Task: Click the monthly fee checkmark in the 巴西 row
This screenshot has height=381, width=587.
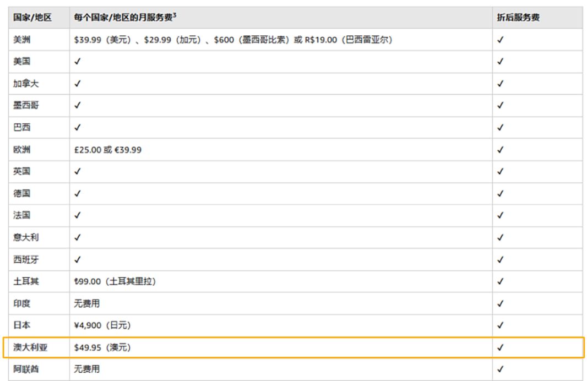Action: [x=77, y=128]
